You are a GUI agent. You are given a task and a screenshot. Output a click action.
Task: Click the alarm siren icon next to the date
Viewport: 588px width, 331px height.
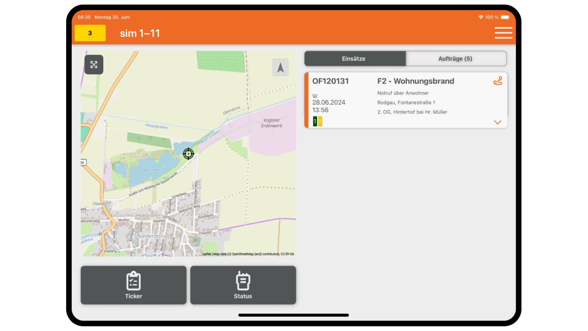coord(315,95)
